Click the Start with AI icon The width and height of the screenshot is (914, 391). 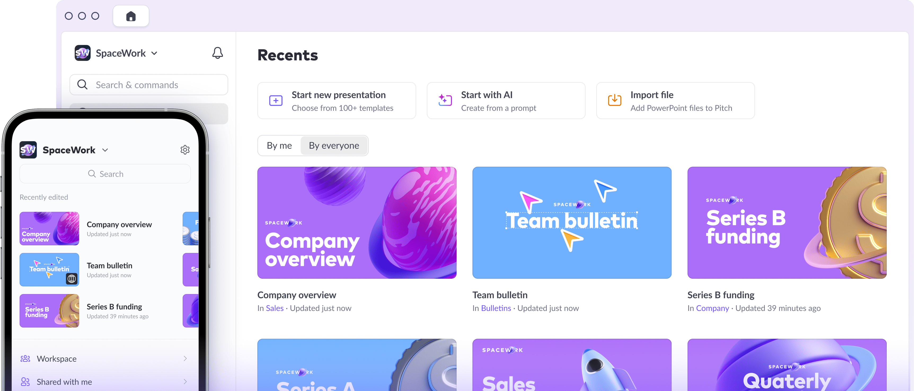pyautogui.click(x=444, y=100)
